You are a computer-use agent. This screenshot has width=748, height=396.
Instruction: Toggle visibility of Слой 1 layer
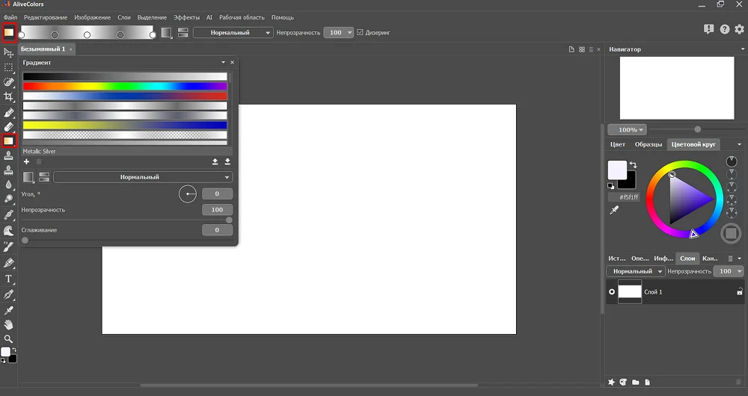click(612, 291)
